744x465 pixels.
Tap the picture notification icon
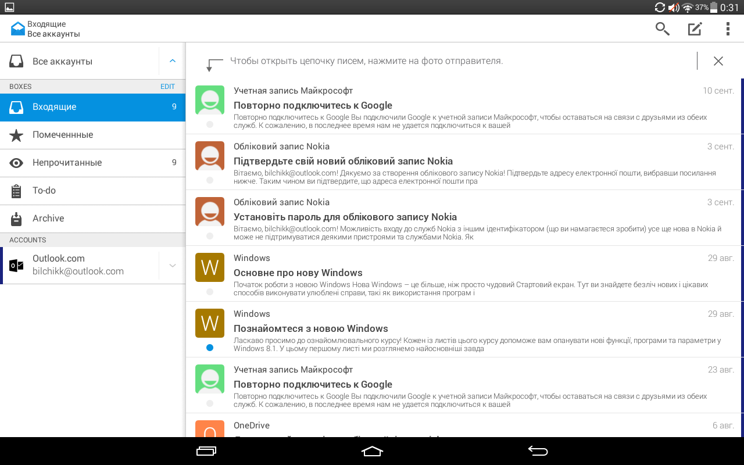click(x=9, y=7)
